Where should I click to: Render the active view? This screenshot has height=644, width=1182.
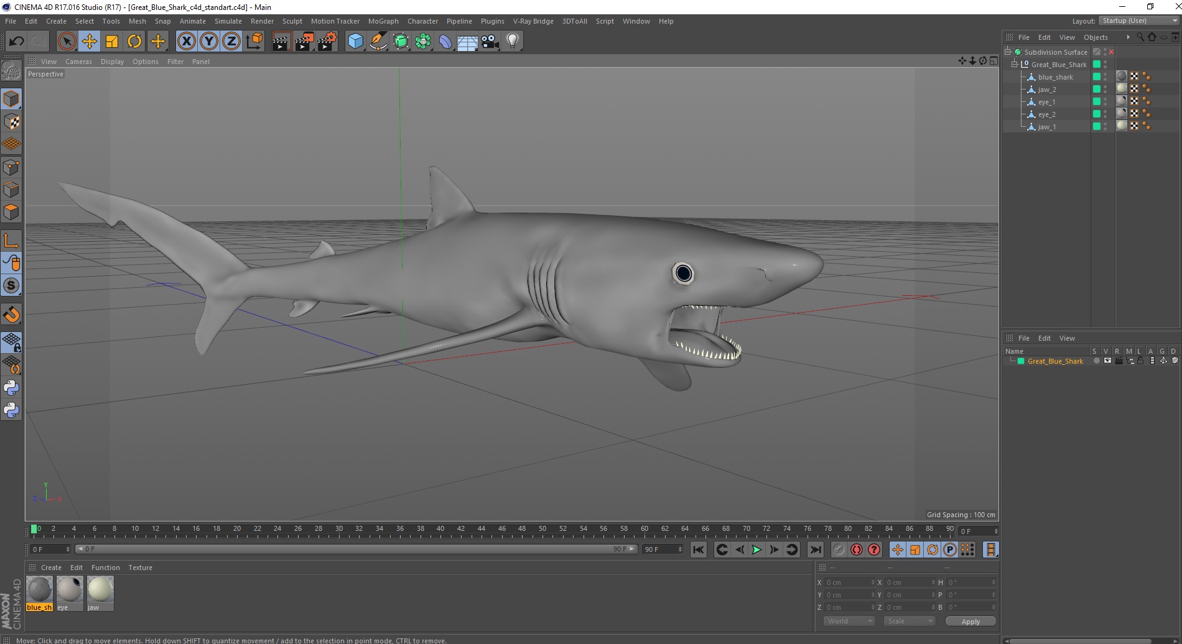pos(281,42)
